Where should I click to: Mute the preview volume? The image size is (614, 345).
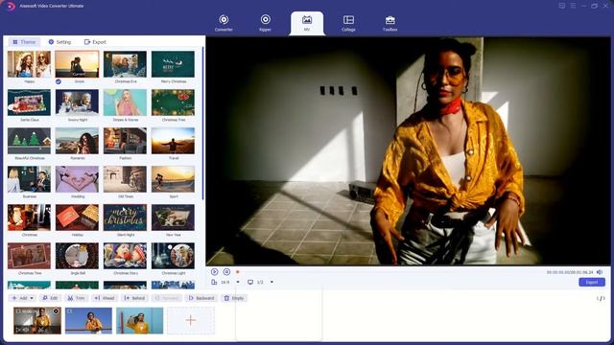coord(600,272)
